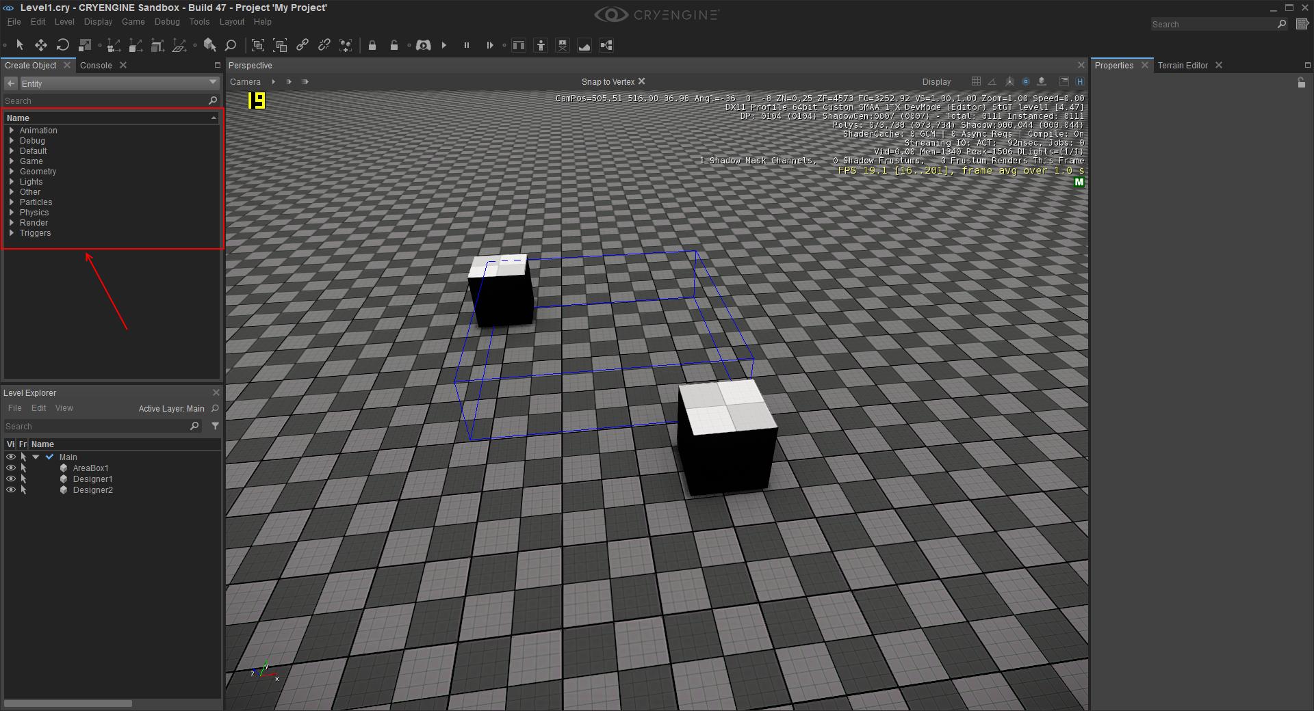Expand the Lights category
The height and width of the screenshot is (711, 1314).
pos(12,181)
